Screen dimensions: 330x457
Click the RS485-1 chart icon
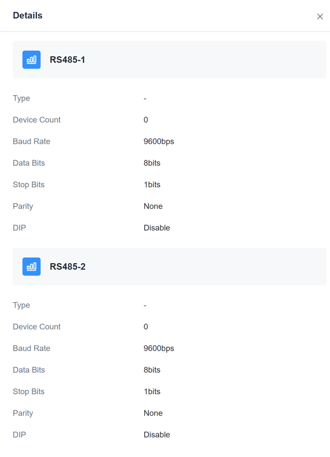pos(32,60)
